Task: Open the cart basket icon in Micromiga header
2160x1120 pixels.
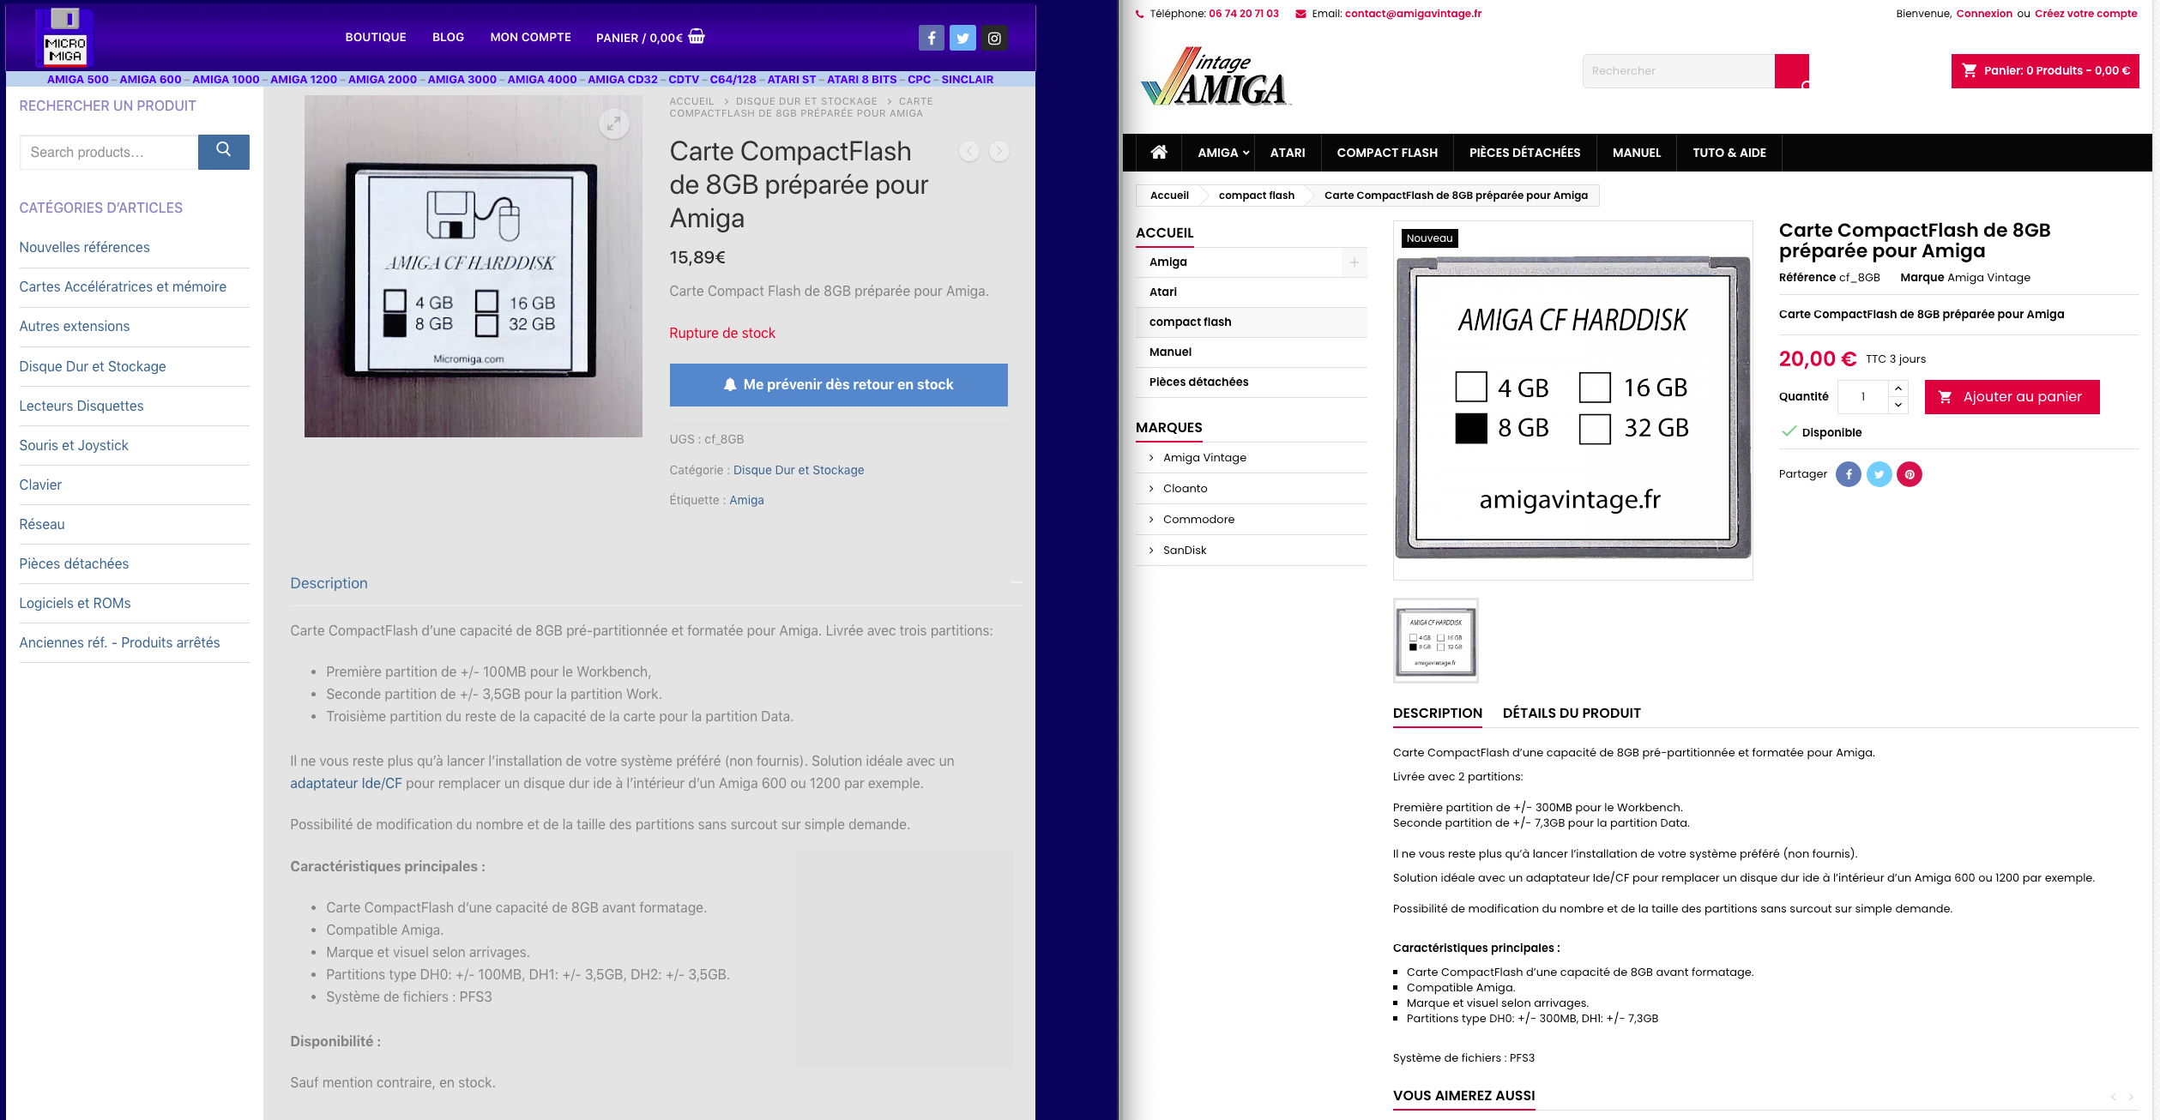Action: [697, 36]
